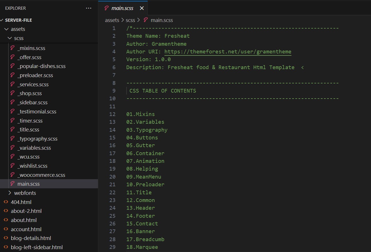Click the Sass icon in main.scss tab
Screen dimensions: 371x252
click(107, 8)
